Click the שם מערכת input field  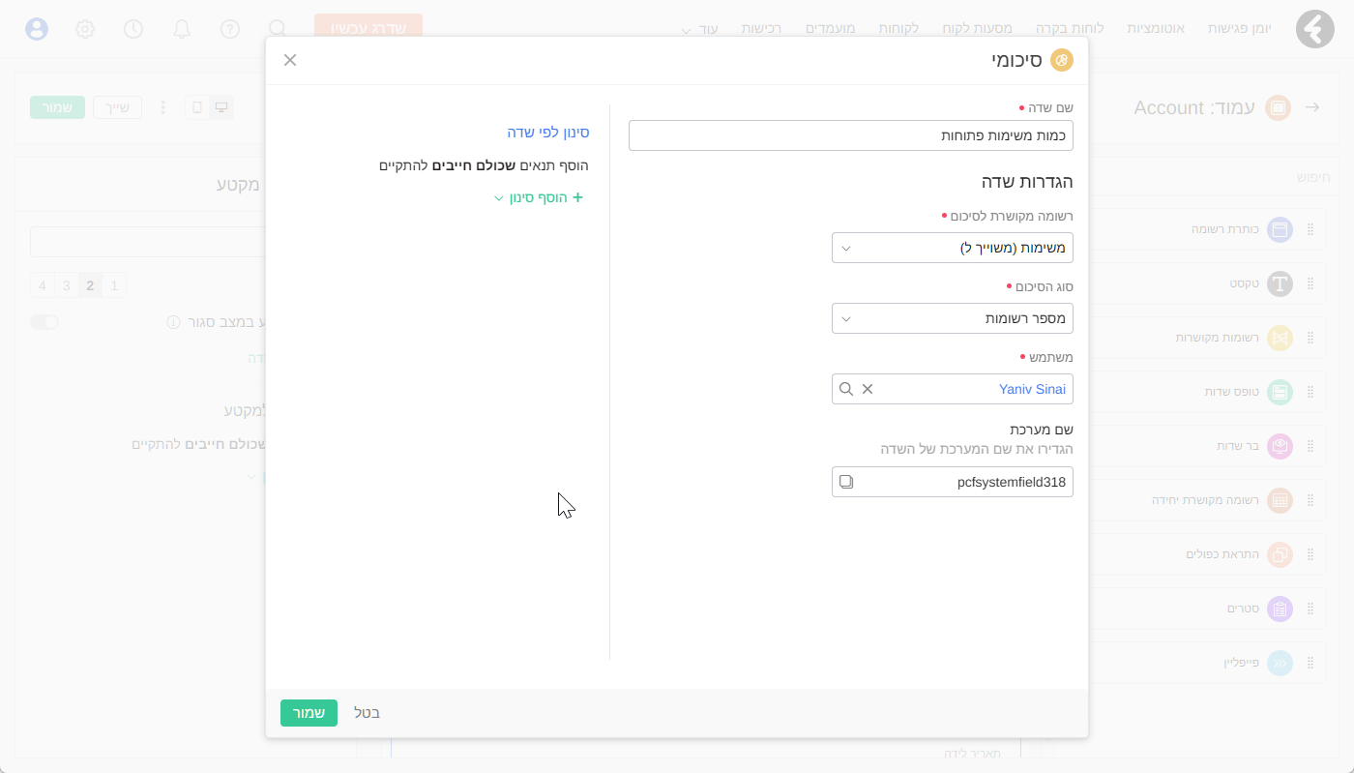(953, 482)
